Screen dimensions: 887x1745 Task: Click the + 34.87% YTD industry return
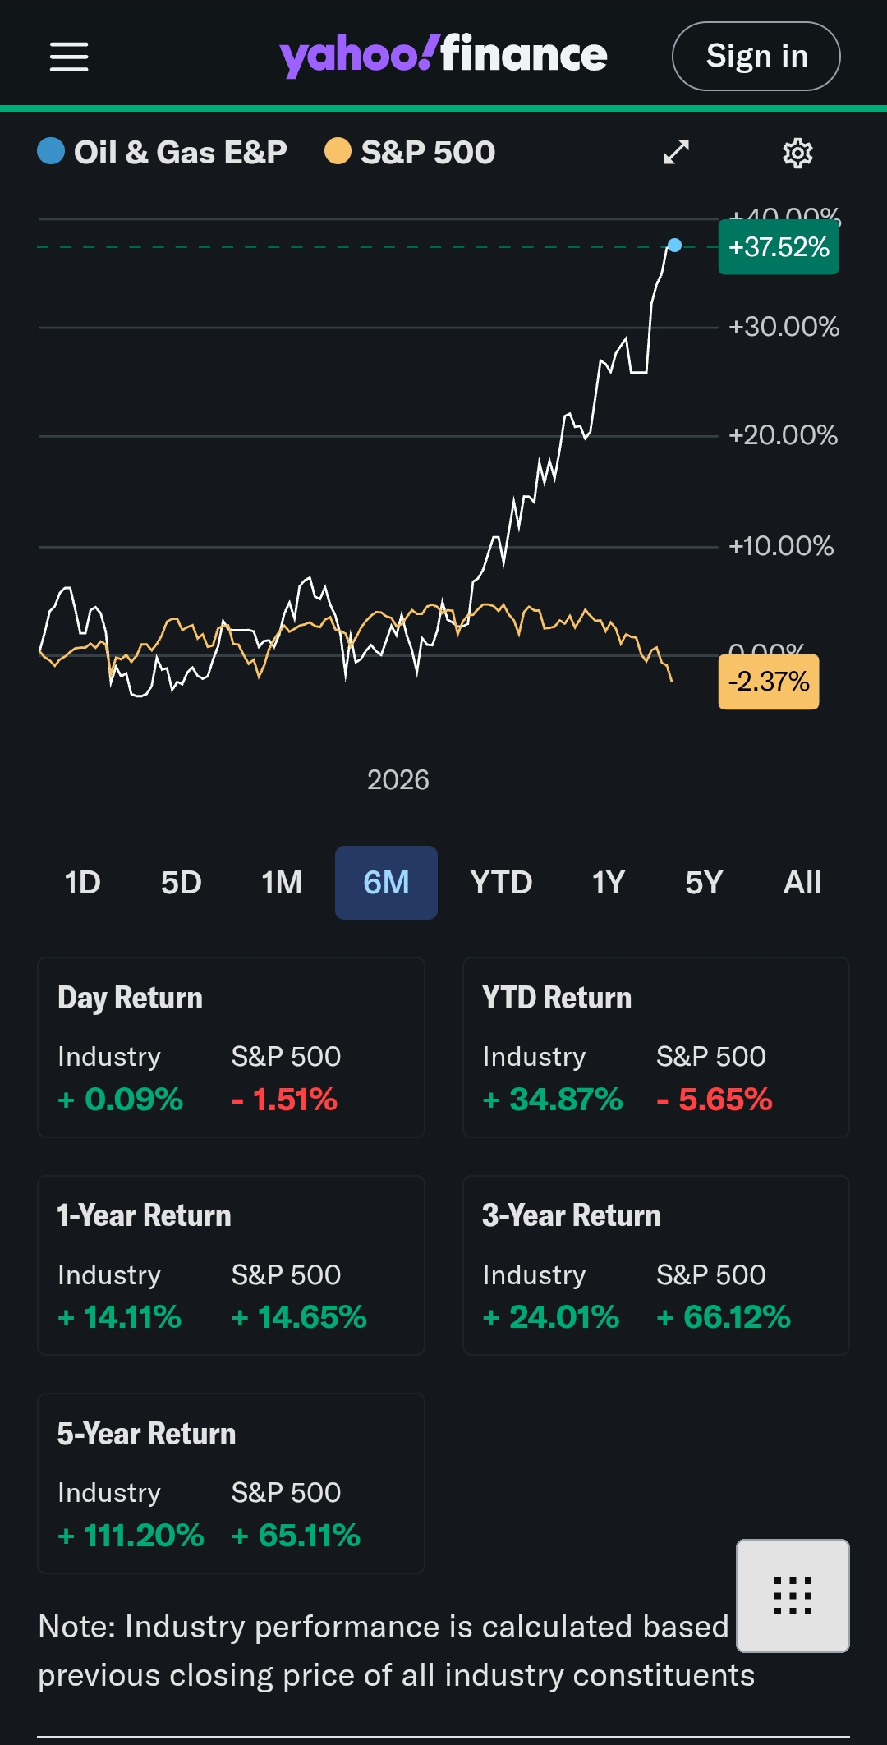553,1100
